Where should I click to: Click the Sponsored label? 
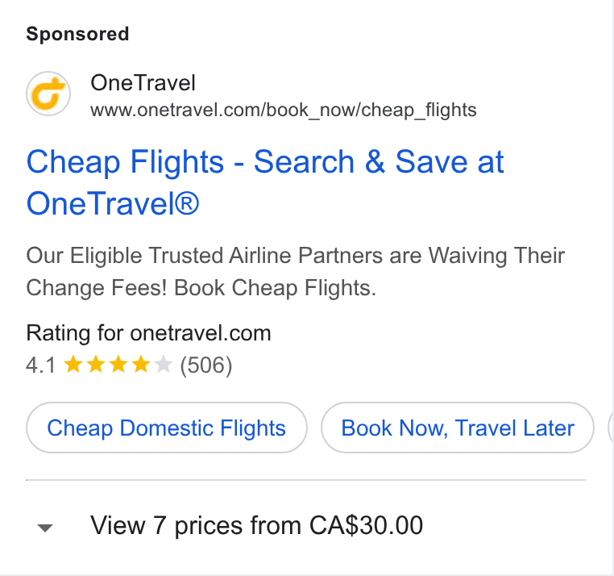[77, 34]
